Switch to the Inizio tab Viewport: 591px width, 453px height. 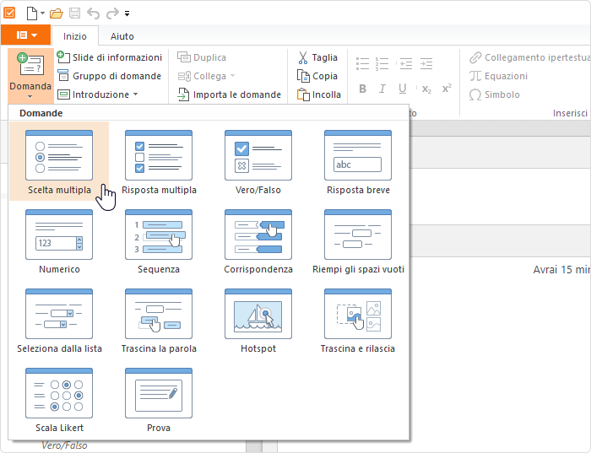coord(75,36)
